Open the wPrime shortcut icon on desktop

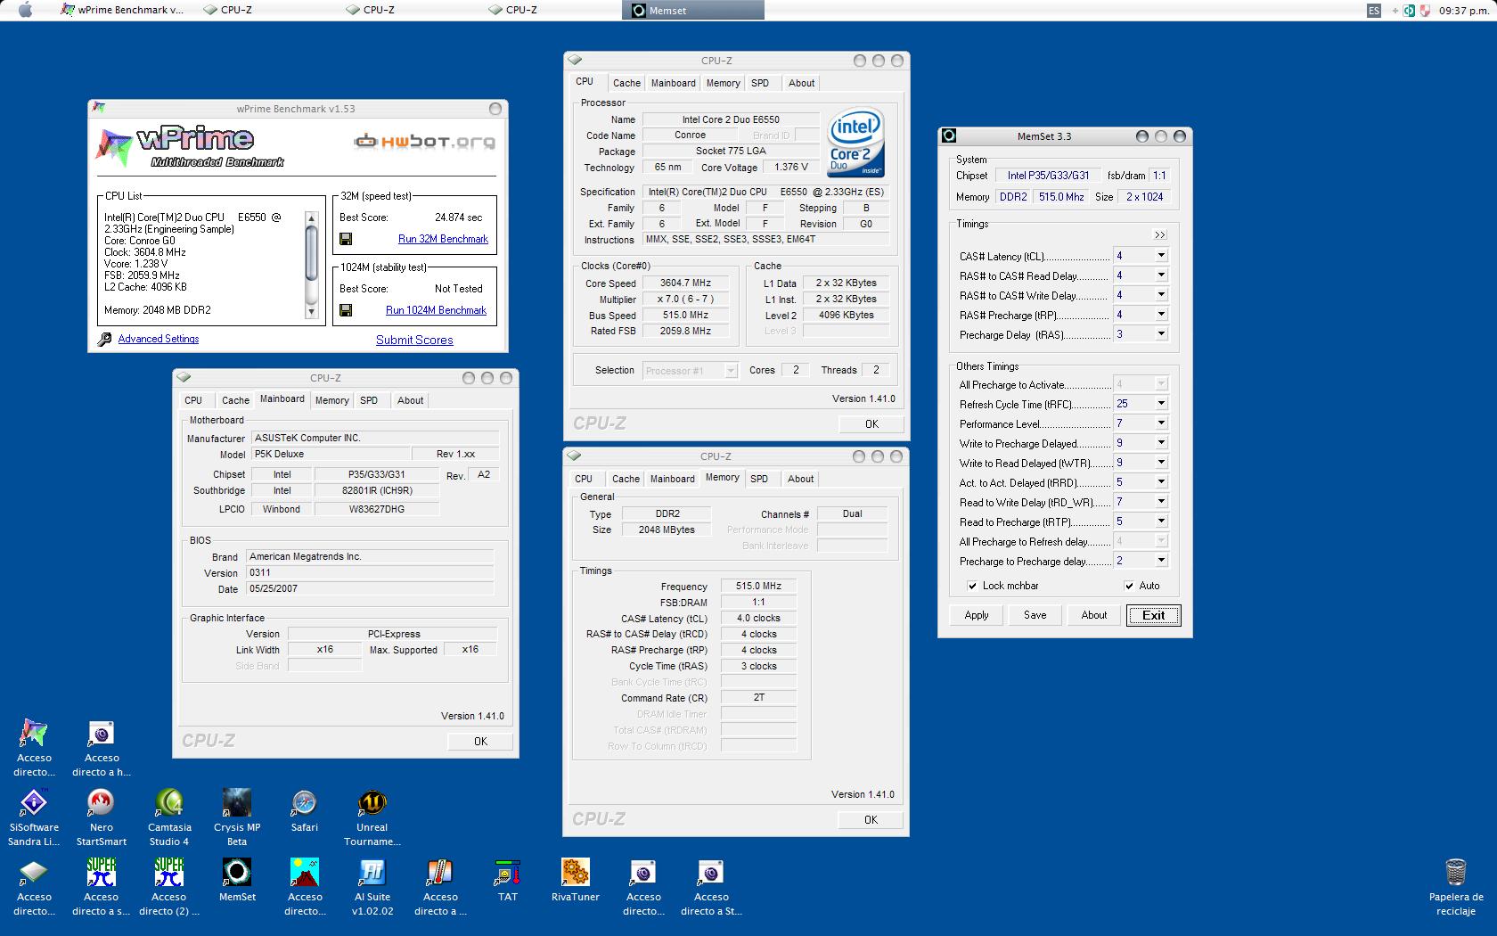click(x=34, y=734)
